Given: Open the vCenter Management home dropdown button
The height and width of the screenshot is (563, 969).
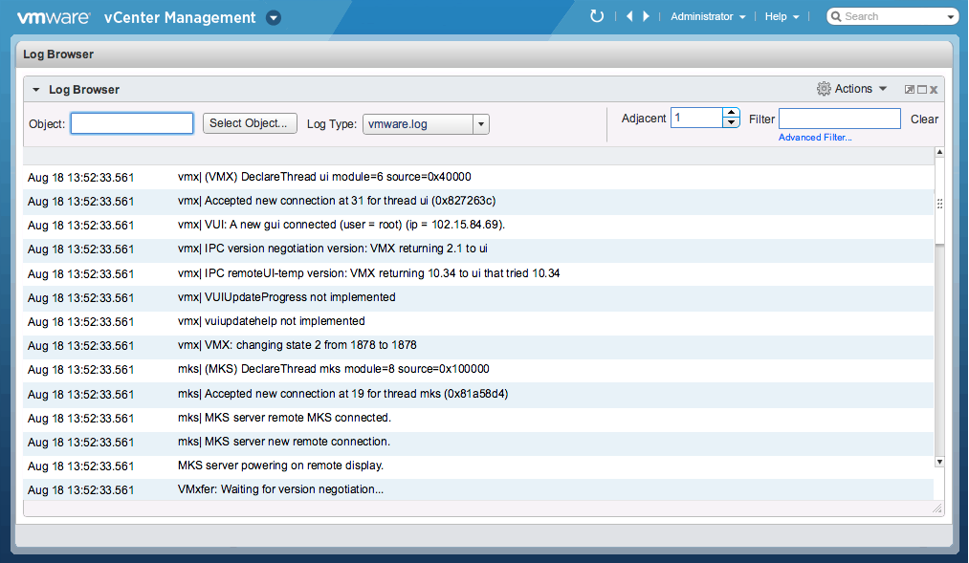Looking at the screenshot, I should click(x=274, y=17).
